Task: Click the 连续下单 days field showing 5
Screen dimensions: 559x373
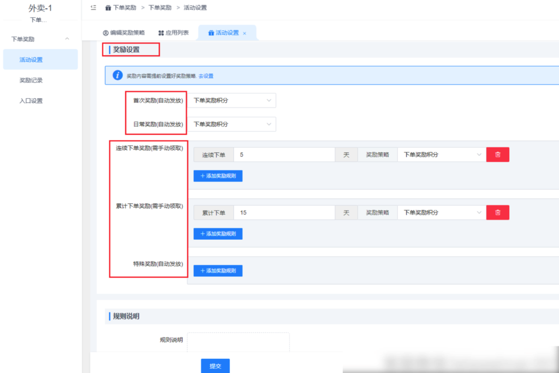Action: 284,154
